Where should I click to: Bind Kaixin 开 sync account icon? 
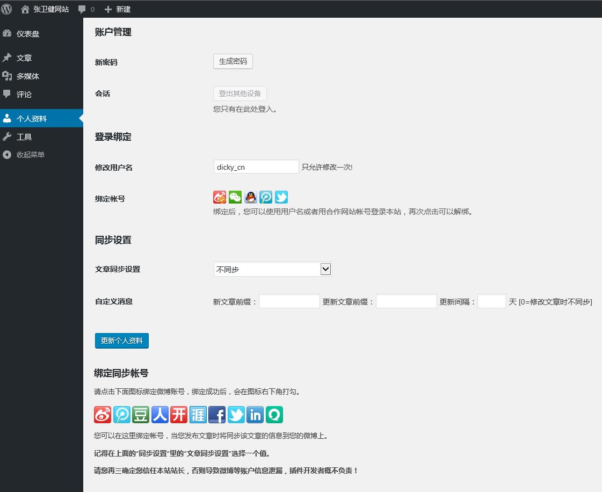pos(179,415)
